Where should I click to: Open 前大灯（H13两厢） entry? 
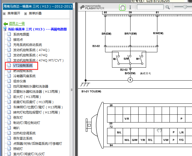tap(27, 97)
